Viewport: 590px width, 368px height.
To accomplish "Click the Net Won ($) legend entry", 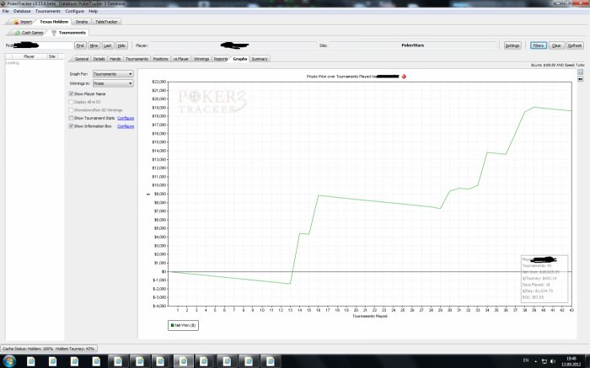I will click(x=183, y=326).
